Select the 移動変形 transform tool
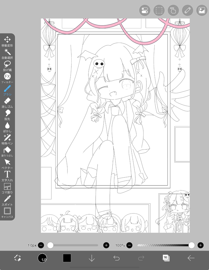This screenshot has height=270, width=209. coord(7,42)
